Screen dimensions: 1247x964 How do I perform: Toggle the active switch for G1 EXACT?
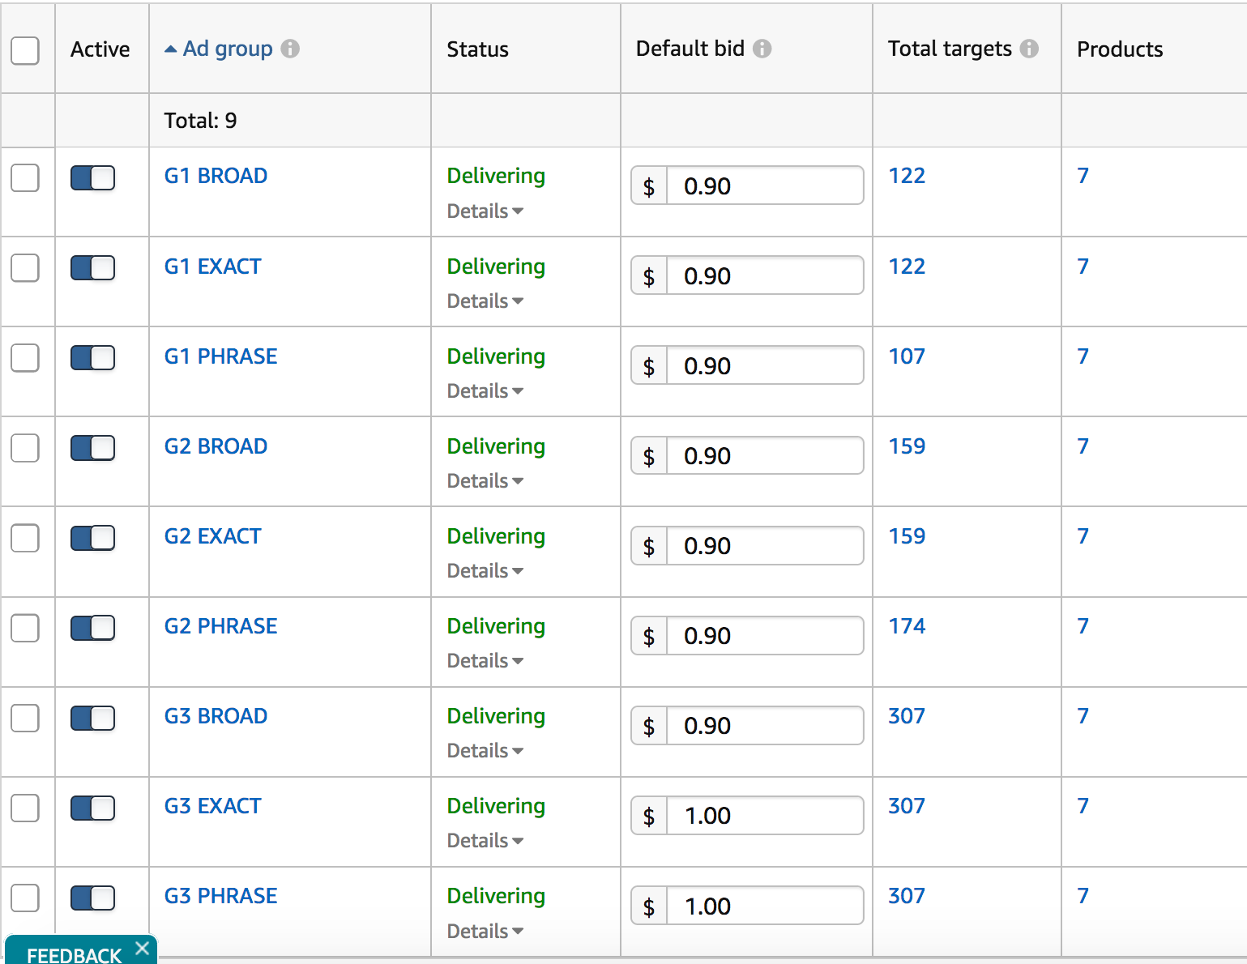tap(92, 267)
